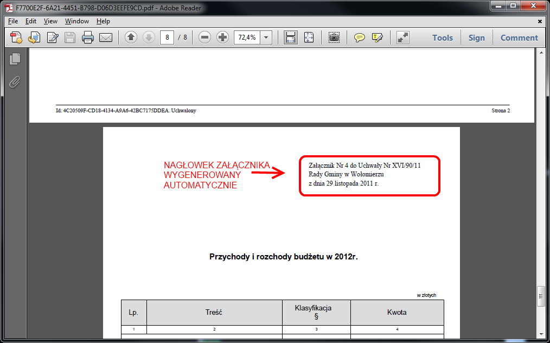
Task: Zoom out with the minus button
Action: click(x=205, y=37)
